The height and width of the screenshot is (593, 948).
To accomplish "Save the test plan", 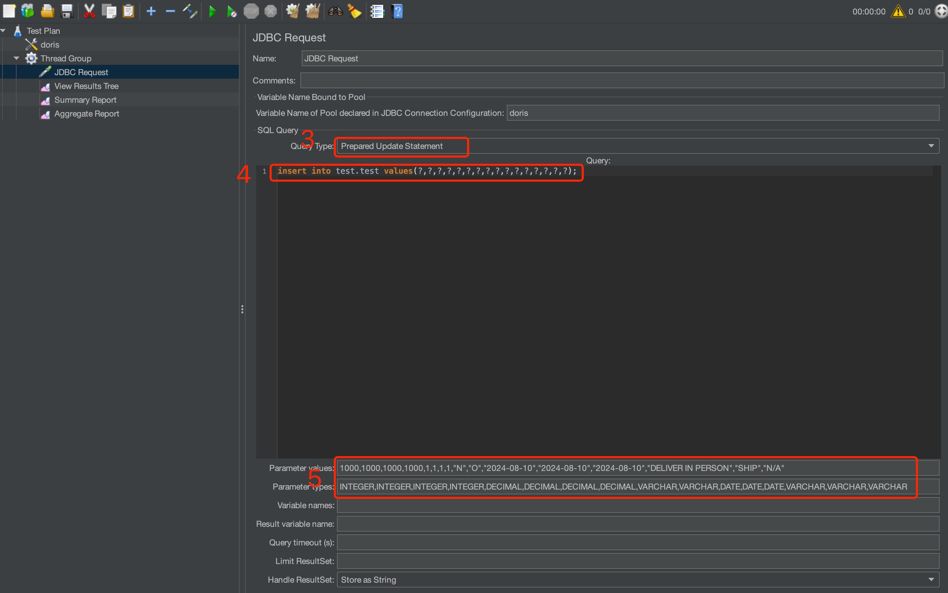I will 67,11.
